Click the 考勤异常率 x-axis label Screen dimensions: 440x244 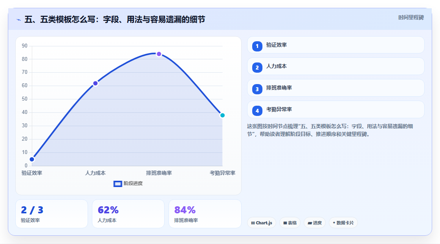click(x=222, y=173)
